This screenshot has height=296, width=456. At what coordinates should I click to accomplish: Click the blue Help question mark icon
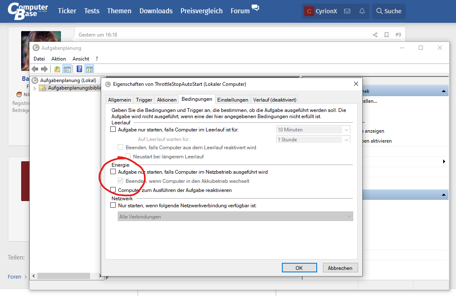tap(79, 69)
